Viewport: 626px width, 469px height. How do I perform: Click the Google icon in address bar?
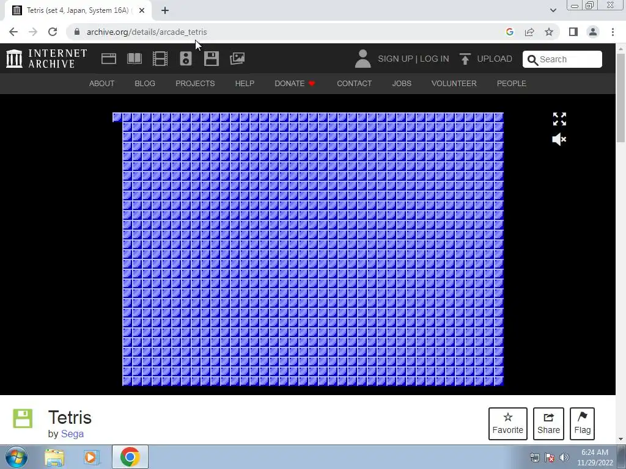(509, 32)
